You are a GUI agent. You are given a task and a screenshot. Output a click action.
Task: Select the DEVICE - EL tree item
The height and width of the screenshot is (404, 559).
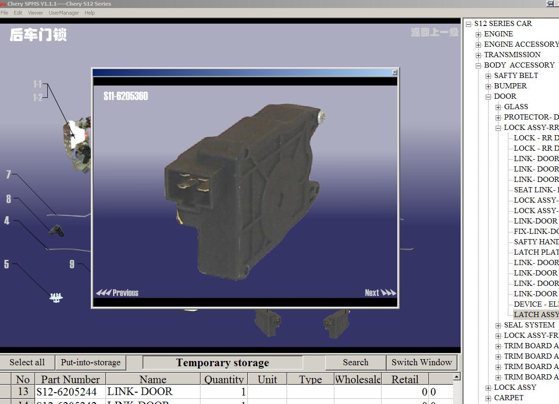536,304
